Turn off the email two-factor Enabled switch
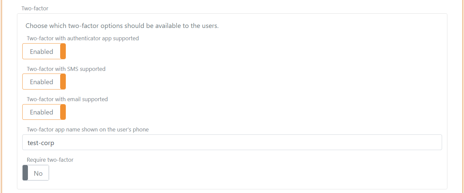The image size is (464, 193). 44,112
